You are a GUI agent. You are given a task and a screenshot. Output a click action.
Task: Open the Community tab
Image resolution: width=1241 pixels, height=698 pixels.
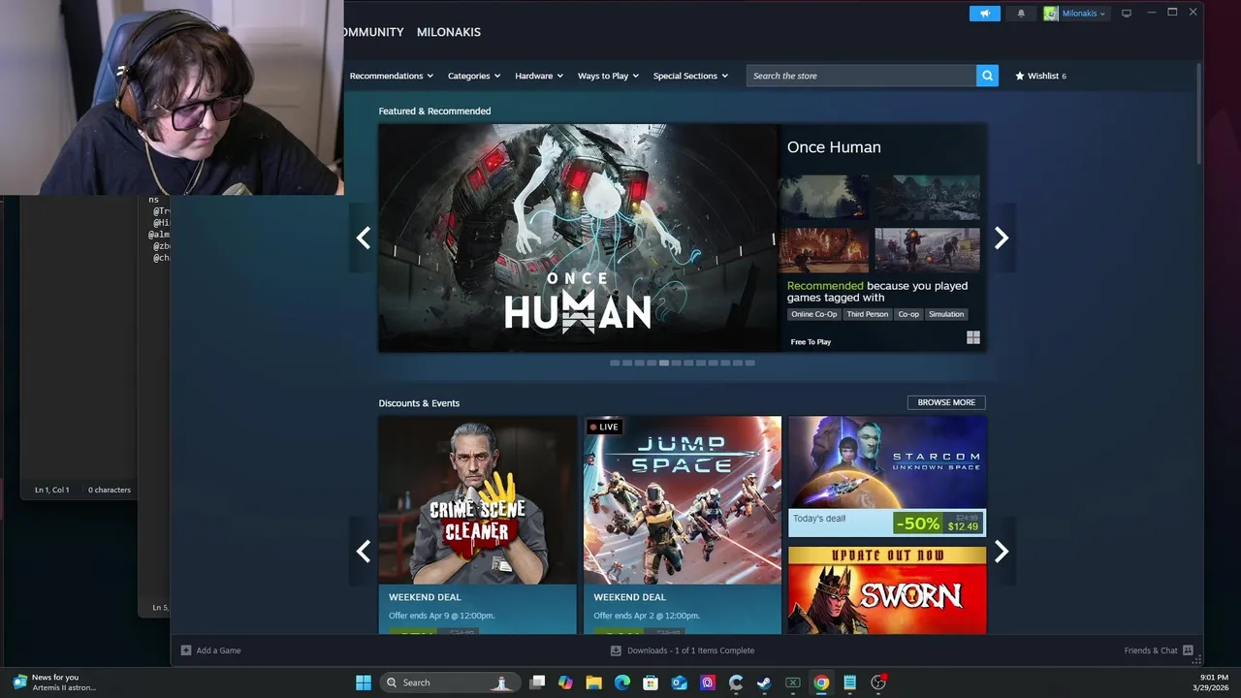point(373,32)
